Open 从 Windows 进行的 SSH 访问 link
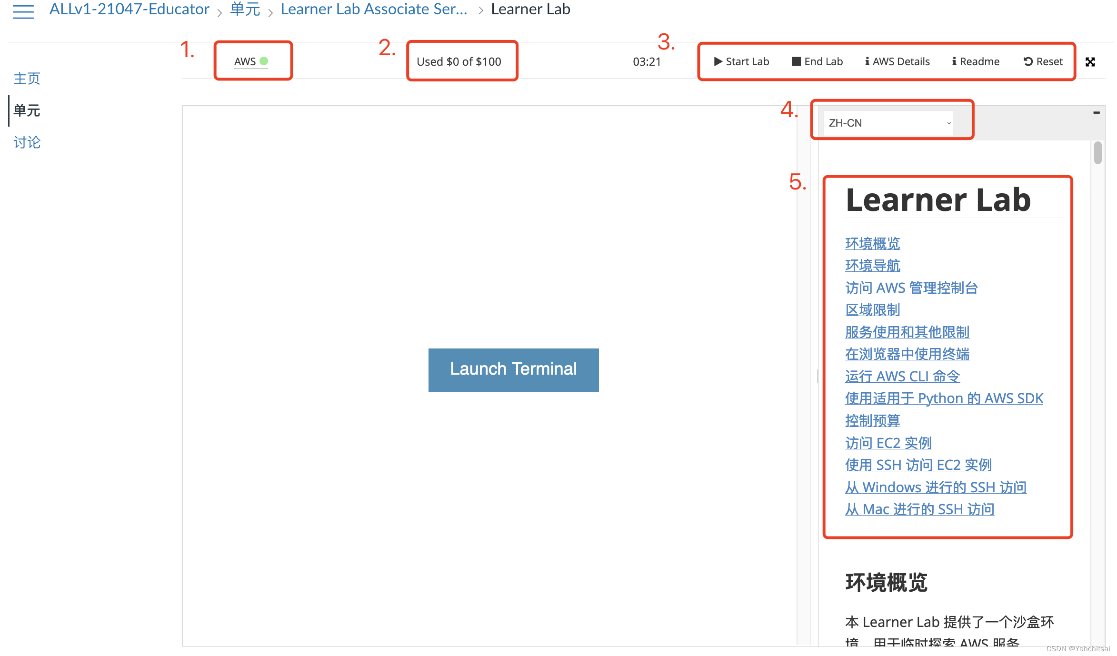 tap(936, 487)
